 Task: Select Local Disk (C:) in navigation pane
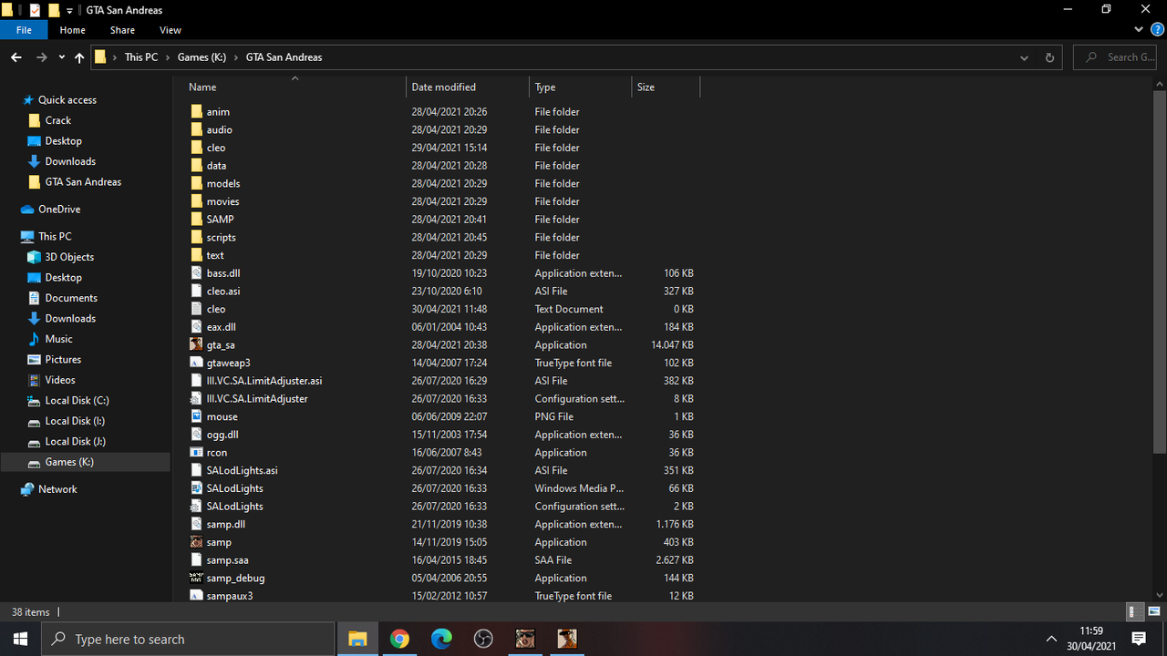(x=77, y=400)
